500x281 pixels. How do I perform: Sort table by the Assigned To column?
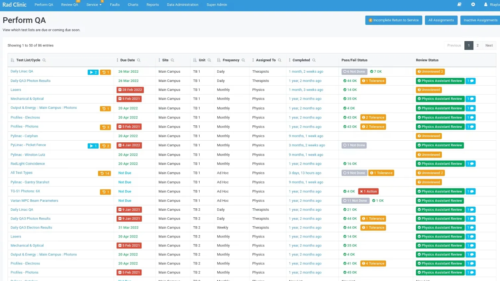(x=253, y=60)
